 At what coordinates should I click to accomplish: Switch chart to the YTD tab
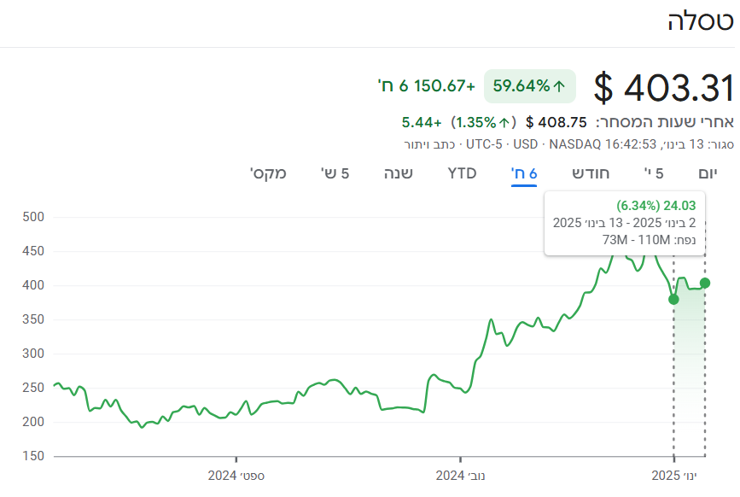tap(462, 173)
